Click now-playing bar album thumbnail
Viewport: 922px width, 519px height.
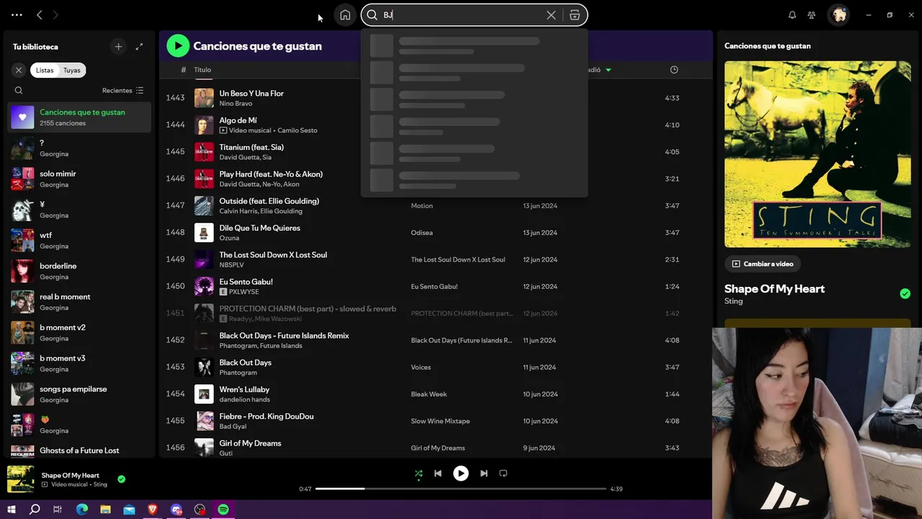pos(21,479)
